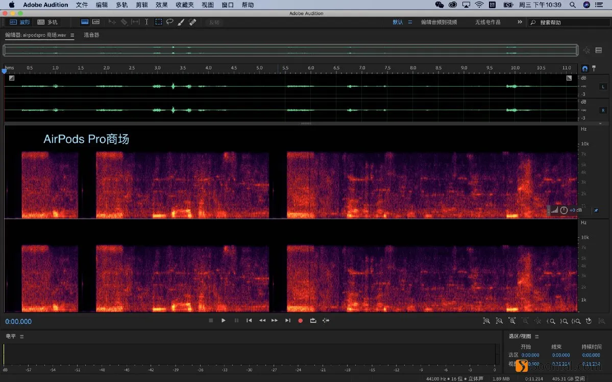Toggle snapping with the magnet icon

point(584,69)
